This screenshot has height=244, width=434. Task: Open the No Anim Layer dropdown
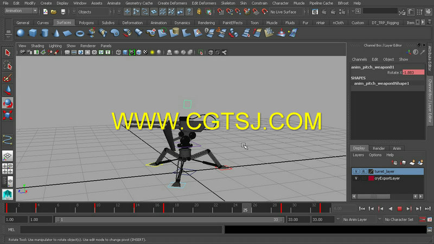(x=359, y=220)
